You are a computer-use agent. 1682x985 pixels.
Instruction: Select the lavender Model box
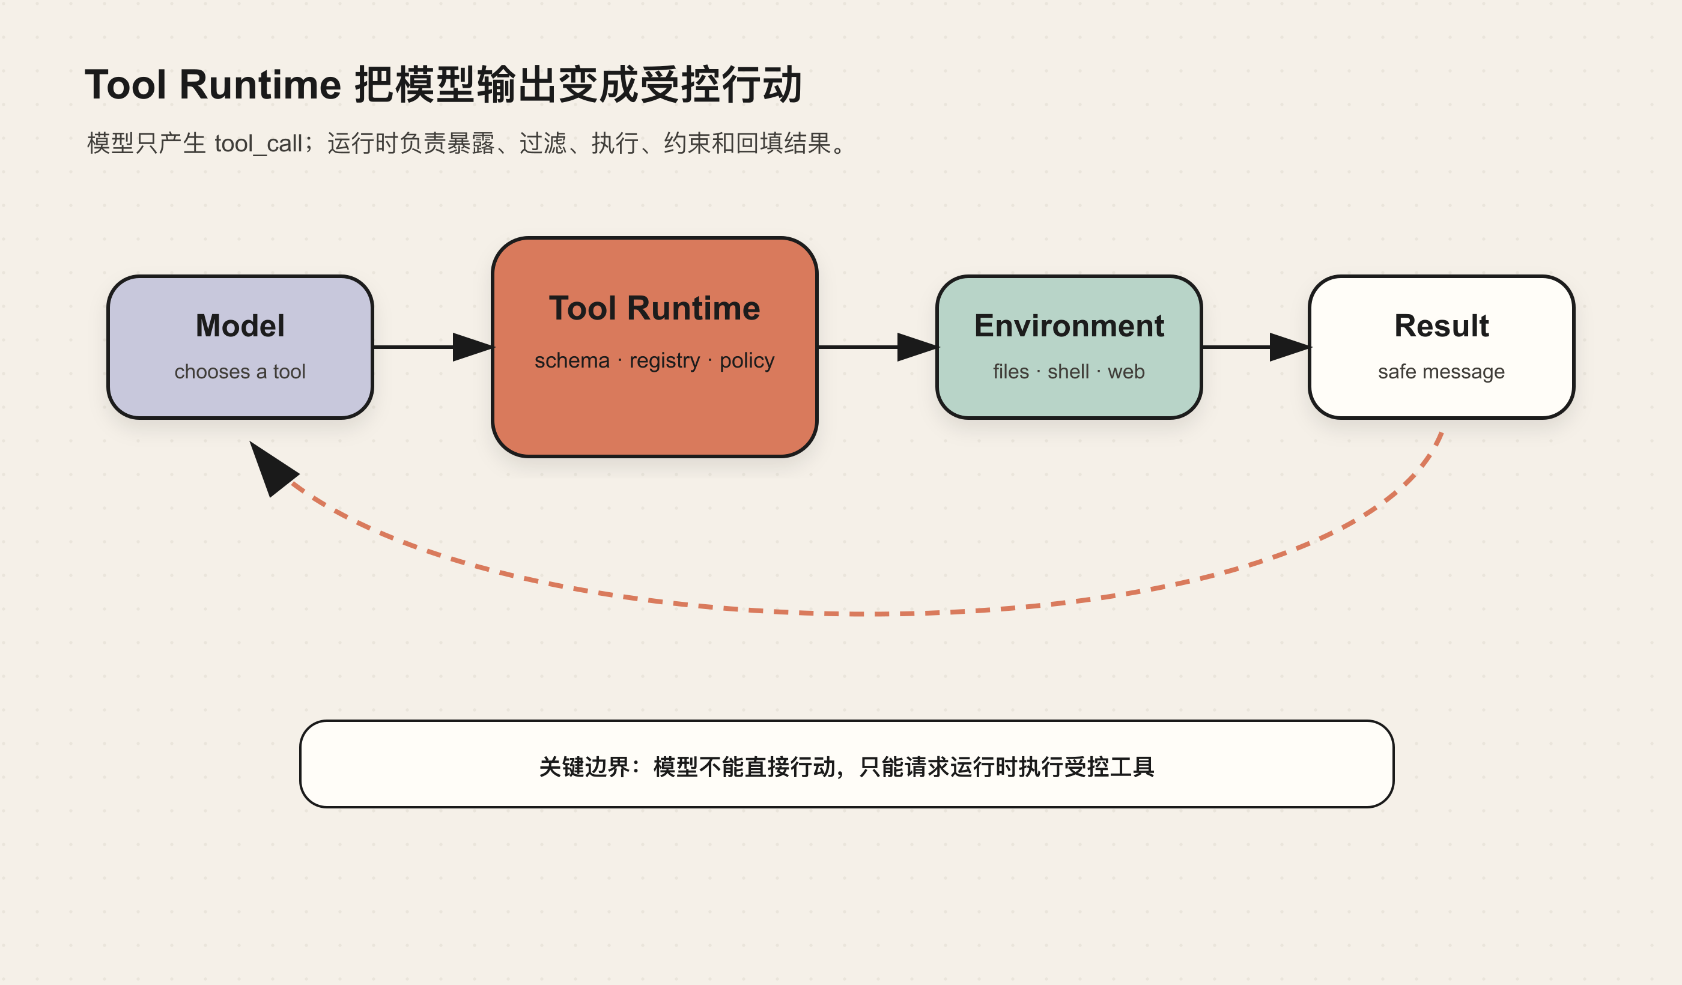(240, 347)
